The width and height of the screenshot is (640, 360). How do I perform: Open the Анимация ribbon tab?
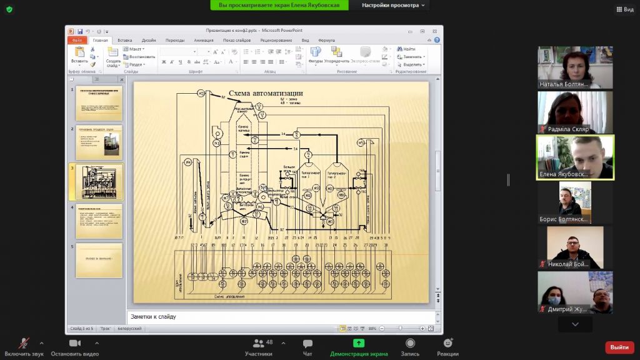pyautogui.click(x=203, y=40)
